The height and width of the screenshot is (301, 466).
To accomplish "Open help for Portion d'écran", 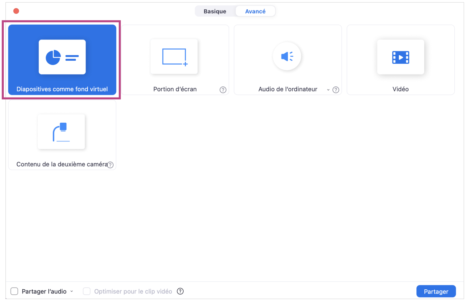I will click(x=223, y=90).
